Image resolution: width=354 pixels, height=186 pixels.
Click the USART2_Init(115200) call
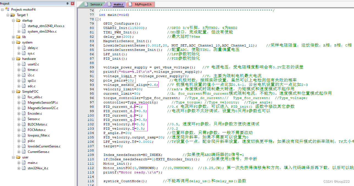click(125, 28)
